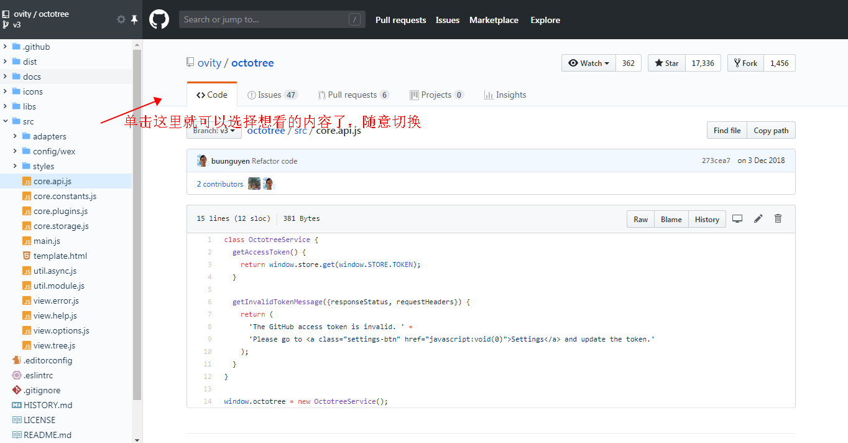Click the JS icon of core.constants.js

[27, 196]
